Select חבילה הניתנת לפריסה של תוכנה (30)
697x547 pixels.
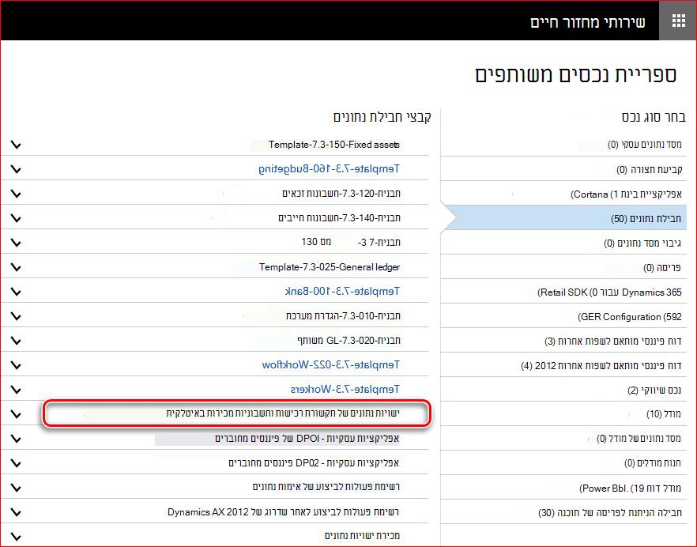click(609, 512)
